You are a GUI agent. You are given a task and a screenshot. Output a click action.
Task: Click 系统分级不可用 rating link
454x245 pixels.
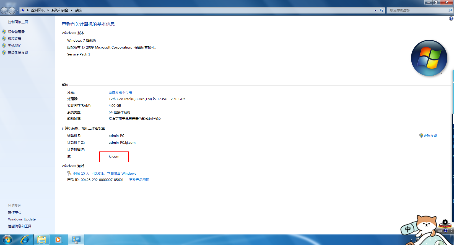point(120,92)
